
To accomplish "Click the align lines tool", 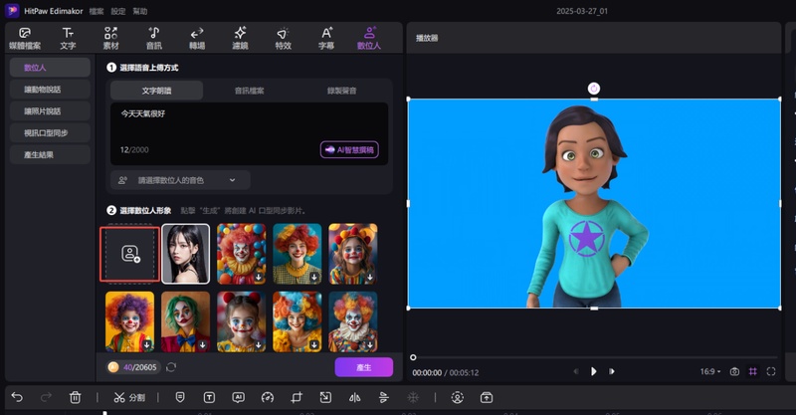I will pyautogui.click(x=384, y=397).
